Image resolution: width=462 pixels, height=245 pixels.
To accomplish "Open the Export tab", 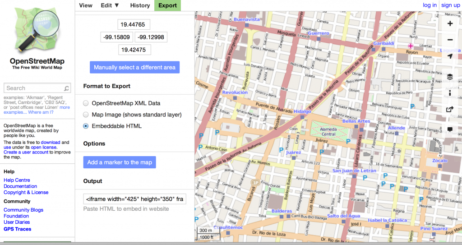I will tap(168, 5).
